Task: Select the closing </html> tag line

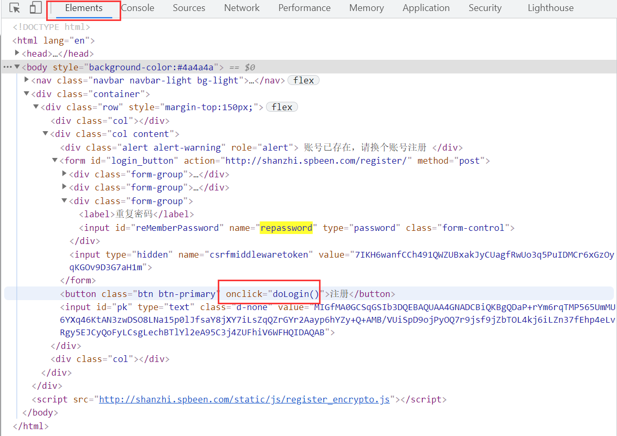Action: [x=30, y=426]
